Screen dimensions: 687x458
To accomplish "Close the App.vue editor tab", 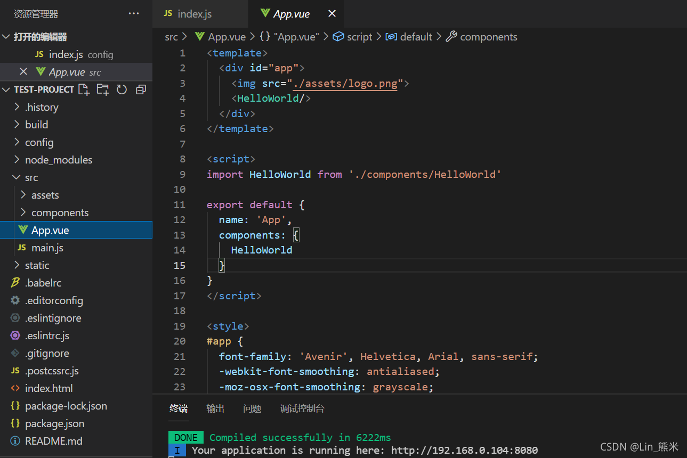I will [x=332, y=14].
